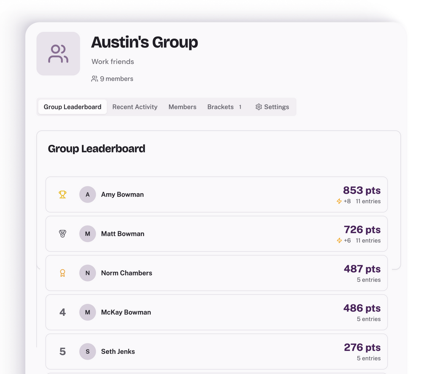
Task: Open the Recent Activity tab
Action: (135, 107)
